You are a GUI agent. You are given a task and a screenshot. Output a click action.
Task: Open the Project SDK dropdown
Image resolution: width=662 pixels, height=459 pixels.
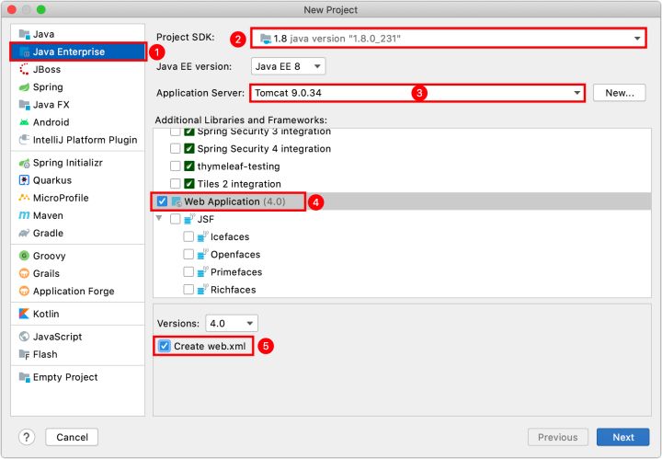point(449,39)
